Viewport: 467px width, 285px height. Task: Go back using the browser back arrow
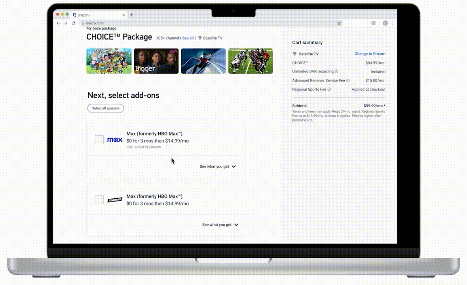pos(59,23)
